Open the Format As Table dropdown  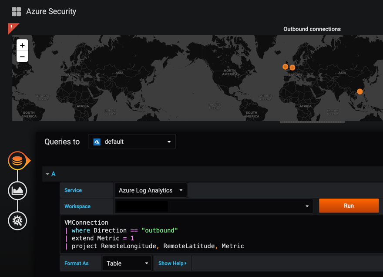point(127,263)
